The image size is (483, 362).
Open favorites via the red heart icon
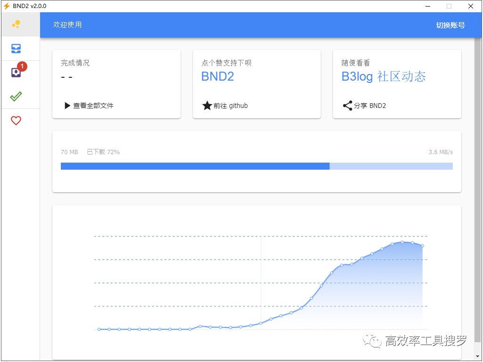(16, 121)
